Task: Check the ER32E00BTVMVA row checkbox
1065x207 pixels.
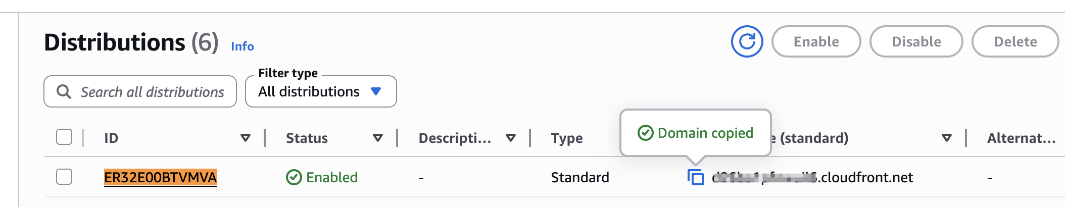Action: tap(64, 177)
